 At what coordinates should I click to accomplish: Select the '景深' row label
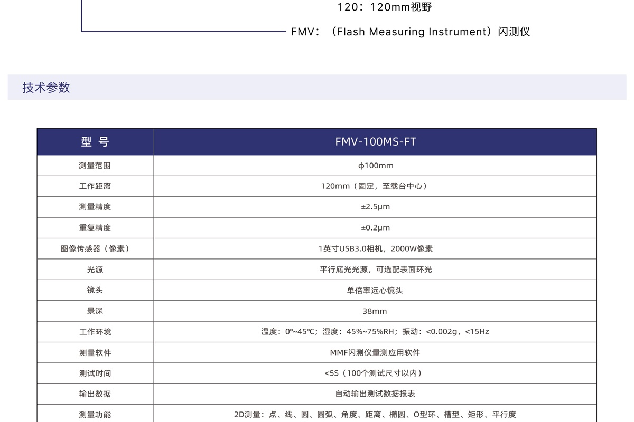click(95, 311)
